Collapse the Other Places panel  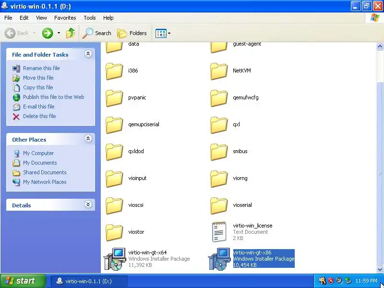88,139
